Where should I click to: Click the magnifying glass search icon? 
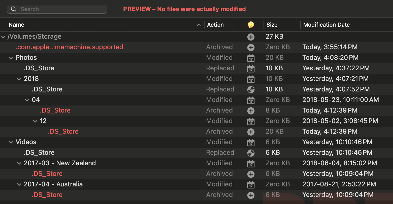pyautogui.click(x=14, y=9)
